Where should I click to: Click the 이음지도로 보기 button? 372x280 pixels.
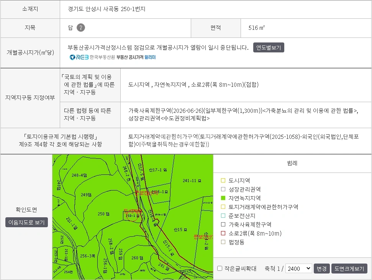pos(26,223)
